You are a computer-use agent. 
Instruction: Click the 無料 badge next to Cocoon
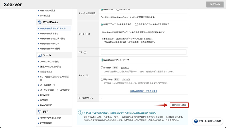pyautogui.click(x=115, y=68)
